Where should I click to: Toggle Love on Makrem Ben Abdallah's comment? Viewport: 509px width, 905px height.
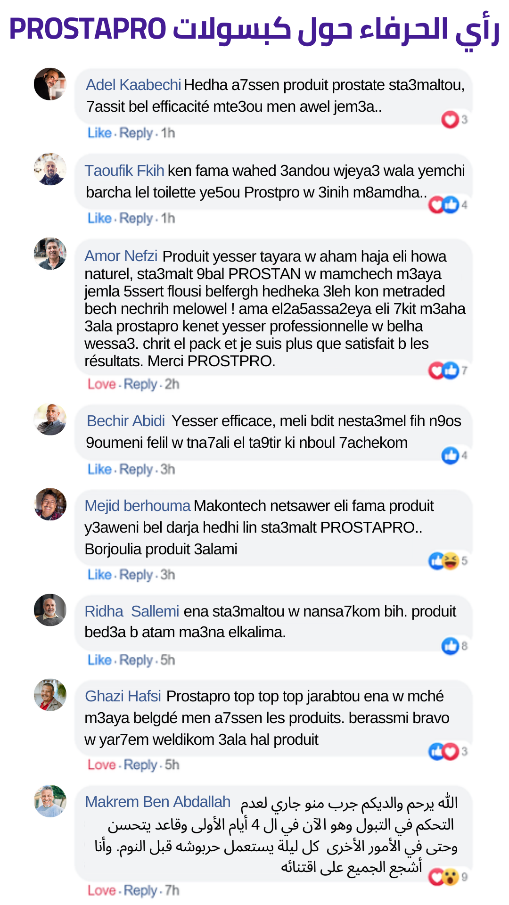tap(101, 890)
